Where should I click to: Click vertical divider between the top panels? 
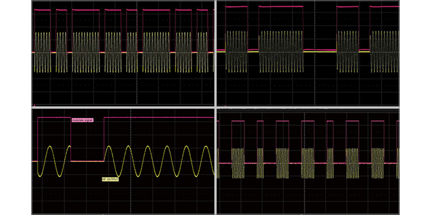click(215, 51)
